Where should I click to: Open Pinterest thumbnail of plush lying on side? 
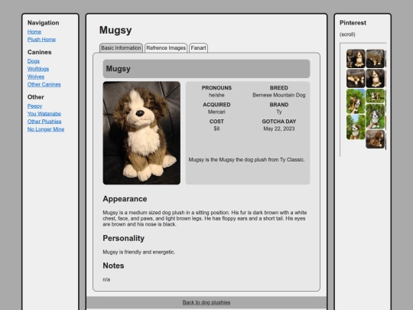coord(356,78)
